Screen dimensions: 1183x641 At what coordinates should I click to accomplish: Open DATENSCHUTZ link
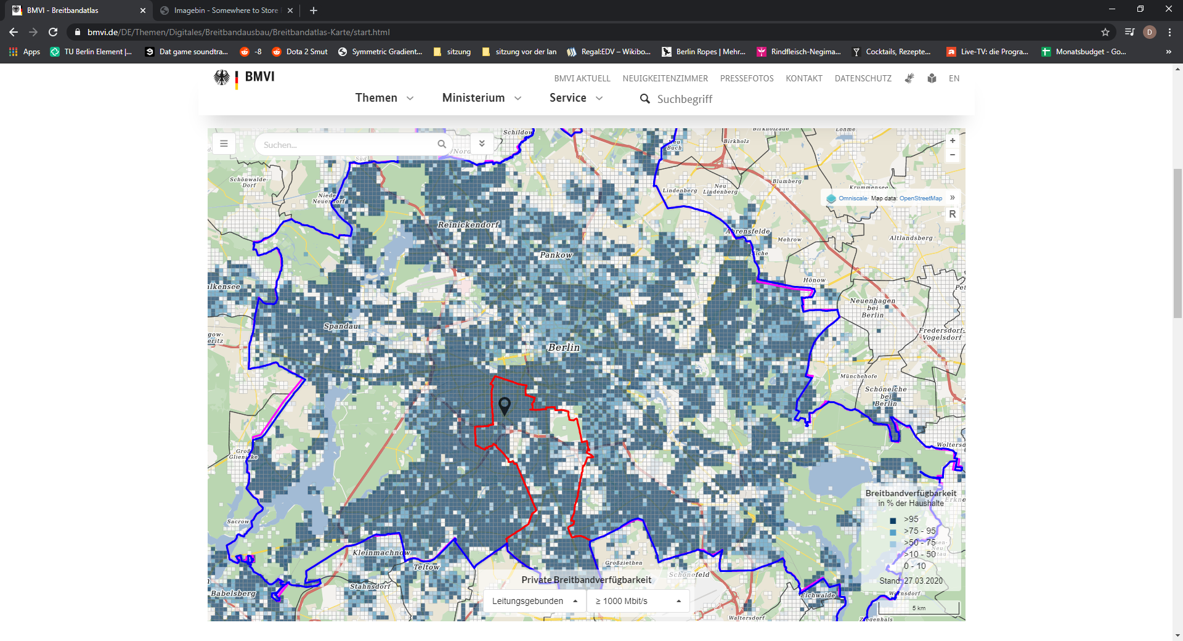863,78
